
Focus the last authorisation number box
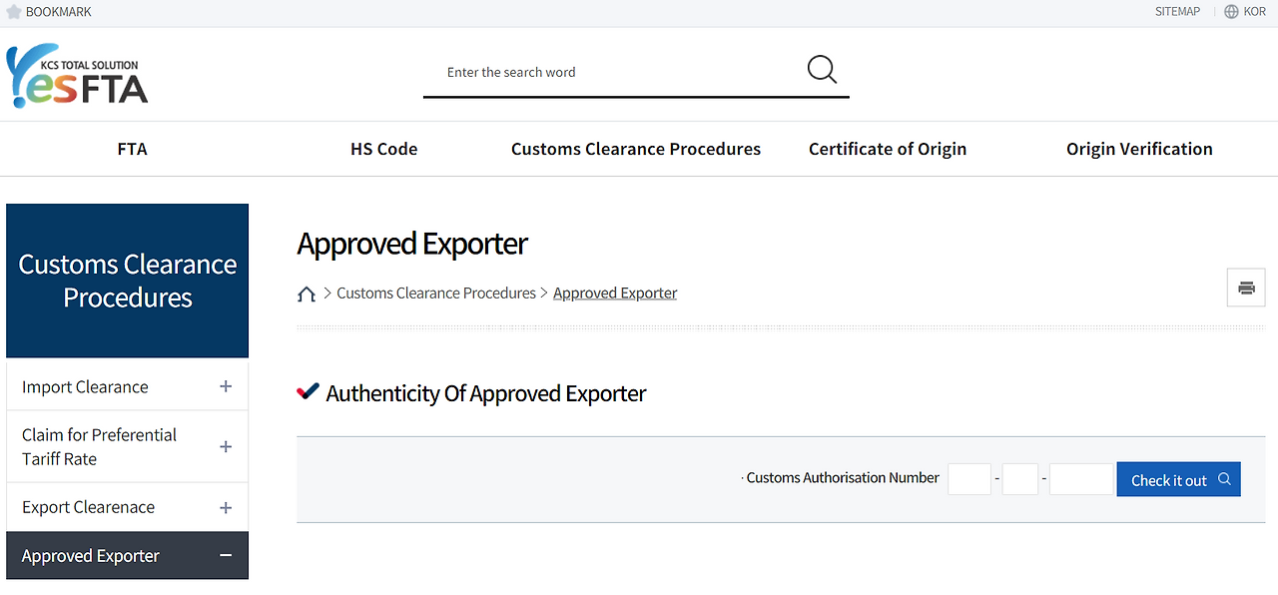click(1080, 479)
